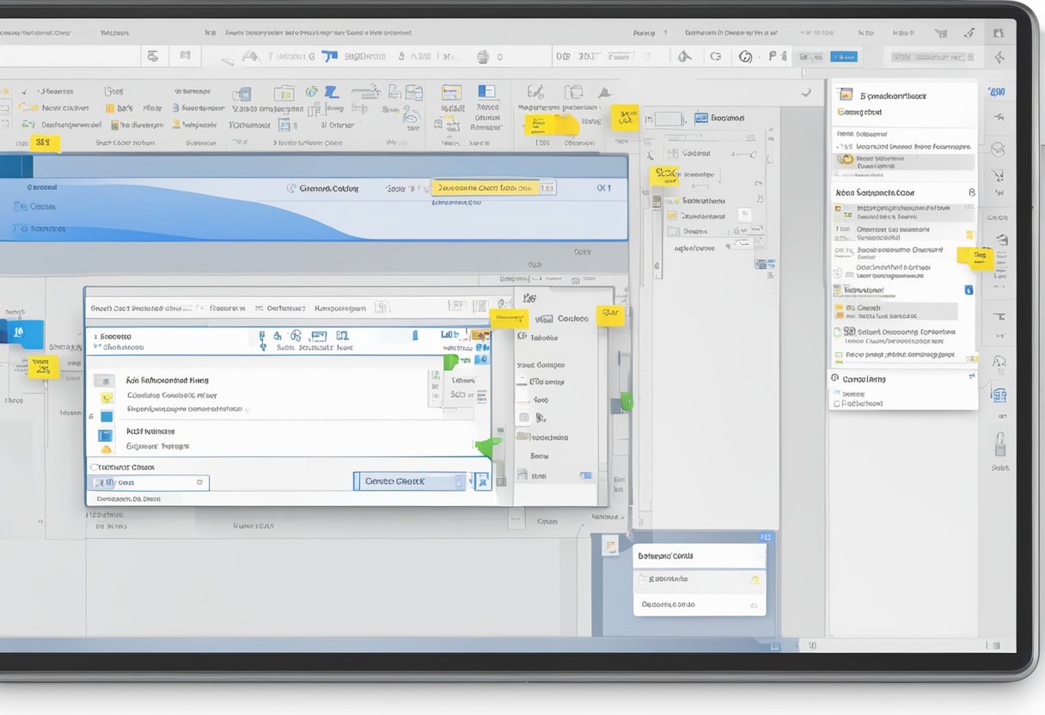
Task: Check the Contract Check checkbox in the dialog
Action: [x=94, y=467]
